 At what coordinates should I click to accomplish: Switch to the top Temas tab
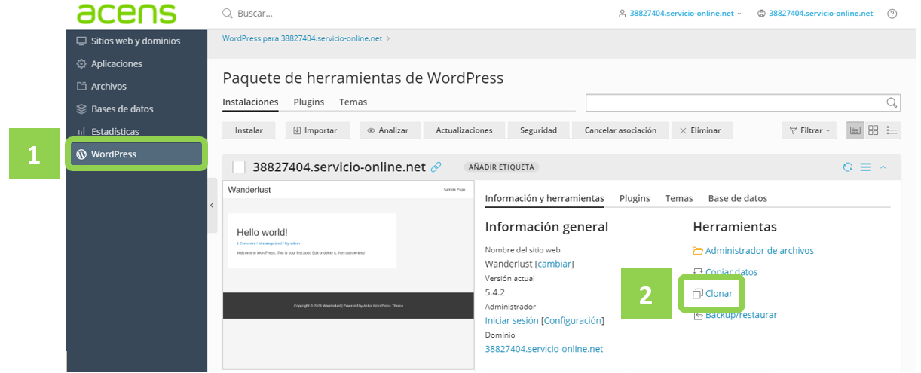[x=353, y=102]
